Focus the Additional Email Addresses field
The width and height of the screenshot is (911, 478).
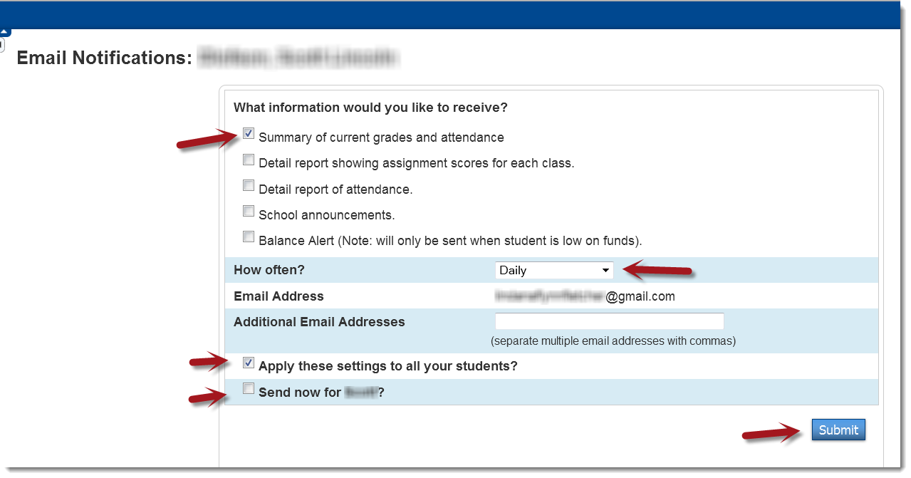click(610, 321)
